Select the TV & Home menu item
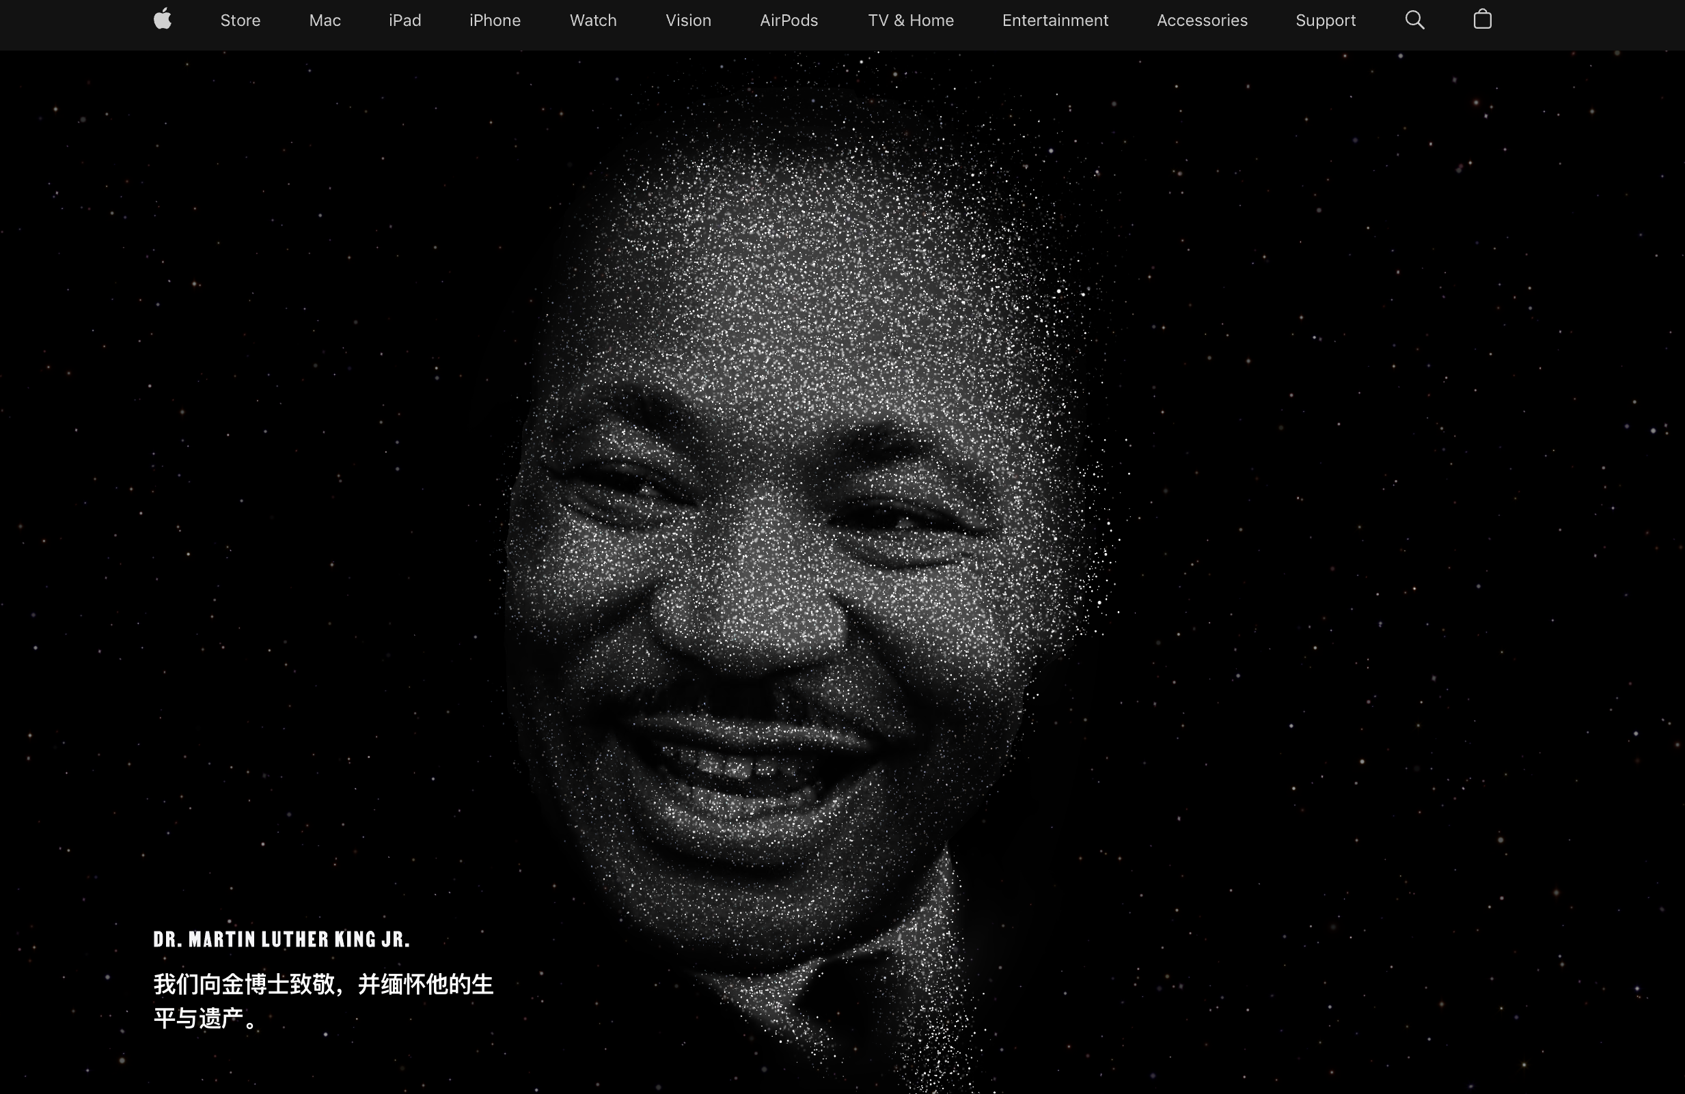The height and width of the screenshot is (1094, 1685). pos(910,20)
